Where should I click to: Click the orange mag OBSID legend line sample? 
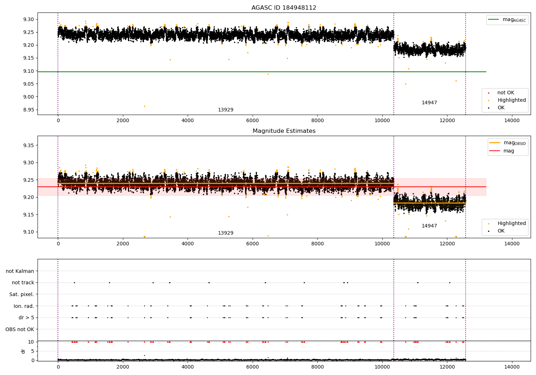[x=495, y=143]
